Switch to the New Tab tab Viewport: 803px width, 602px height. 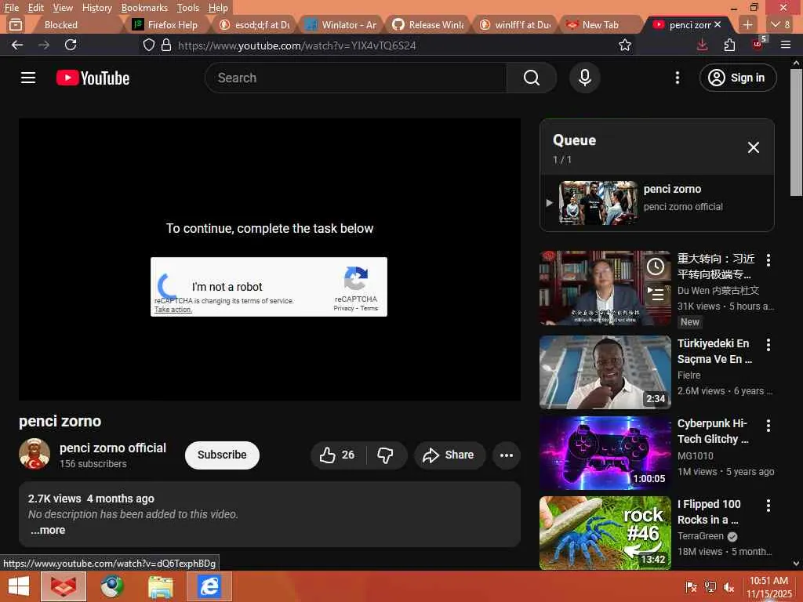coord(599,24)
